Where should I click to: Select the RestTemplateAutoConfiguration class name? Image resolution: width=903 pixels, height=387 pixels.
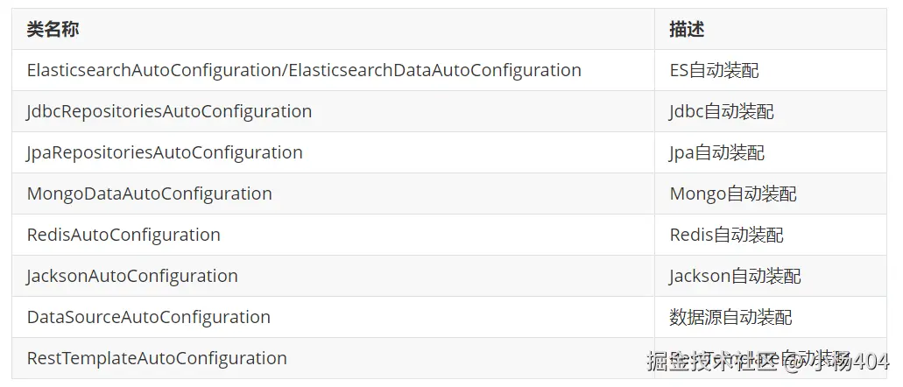(157, 358)
